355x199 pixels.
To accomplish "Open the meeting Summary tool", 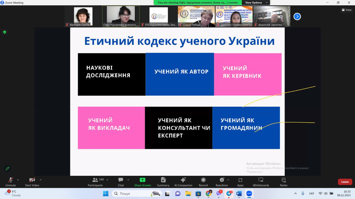I will [163, 182].
